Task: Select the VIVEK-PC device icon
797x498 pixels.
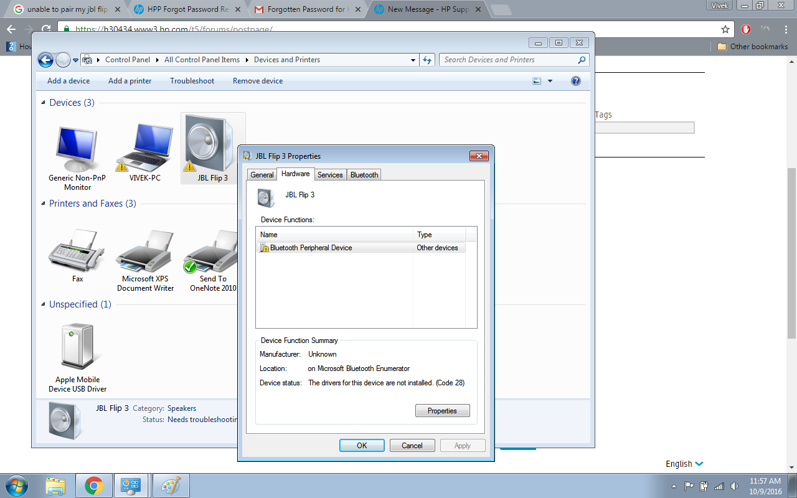Action: (x=145, y=153)
